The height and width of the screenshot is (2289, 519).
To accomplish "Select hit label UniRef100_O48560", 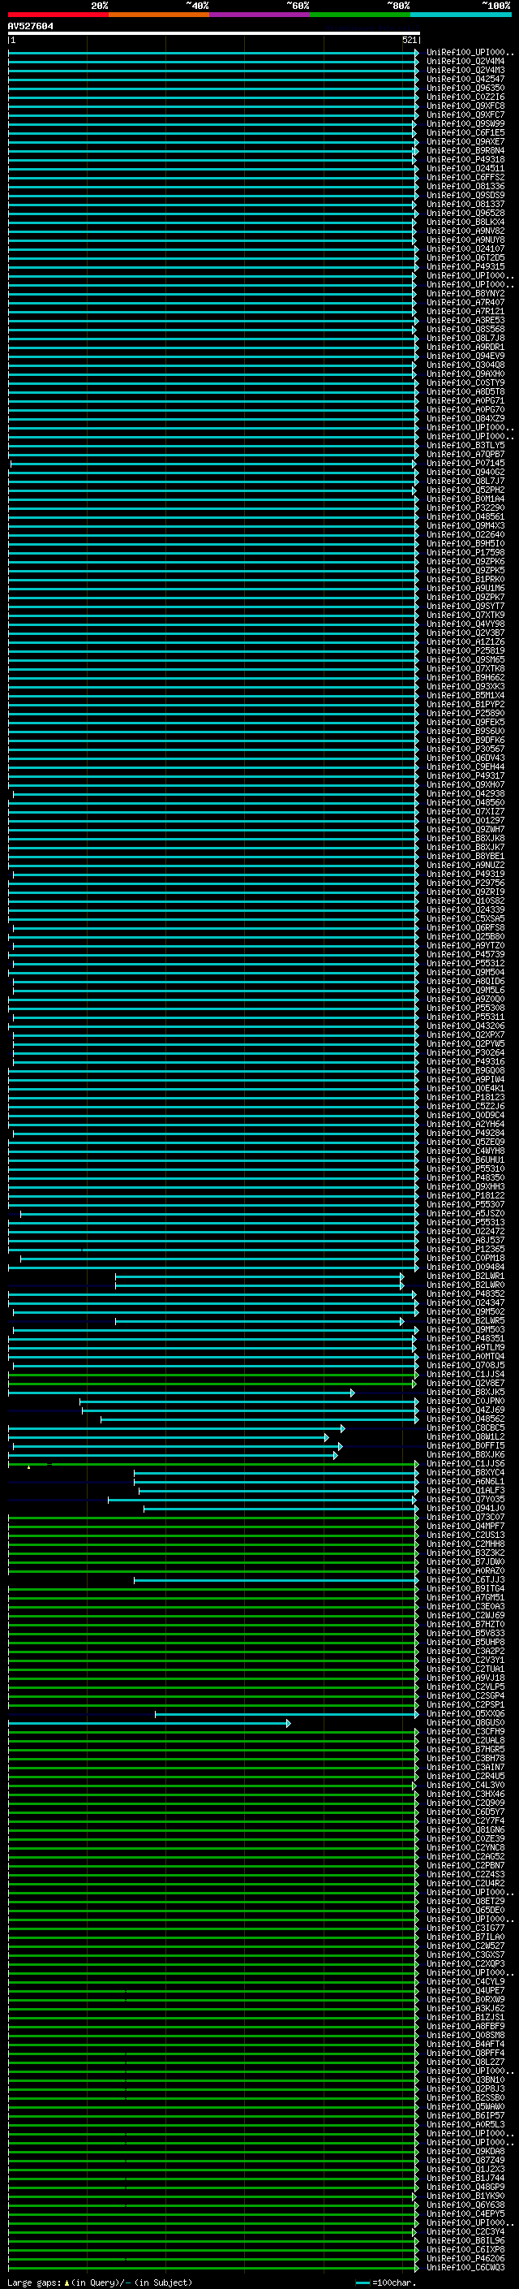I will (x=465, y=802).
